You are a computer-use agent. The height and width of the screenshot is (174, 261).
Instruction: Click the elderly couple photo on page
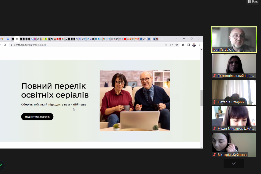(x=134, y=101)
